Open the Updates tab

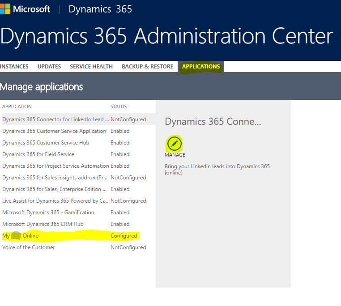click(49, 66)
